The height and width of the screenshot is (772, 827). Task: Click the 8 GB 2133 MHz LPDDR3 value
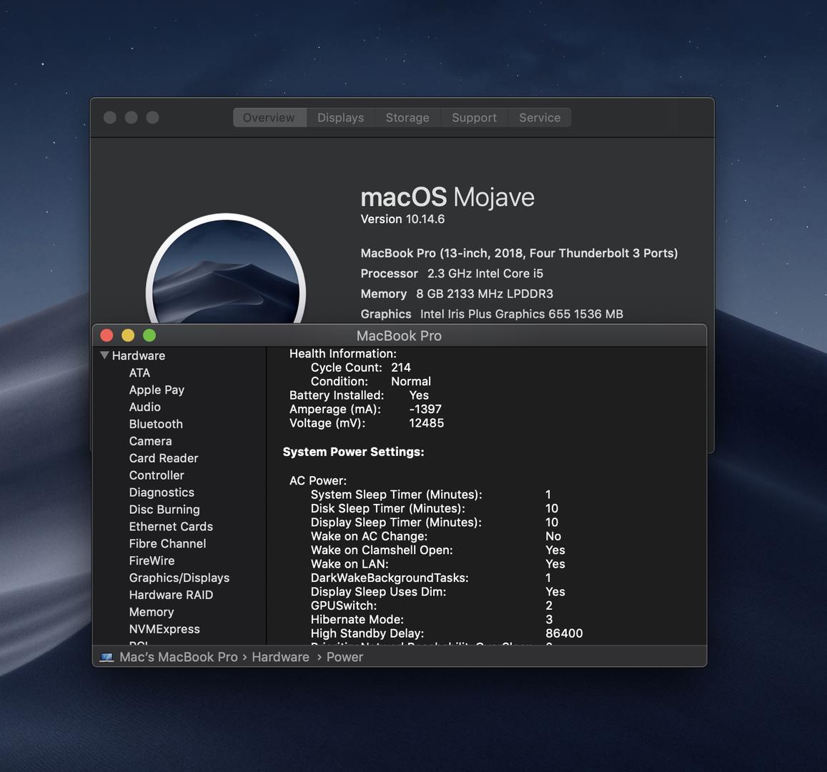(485, 294)
